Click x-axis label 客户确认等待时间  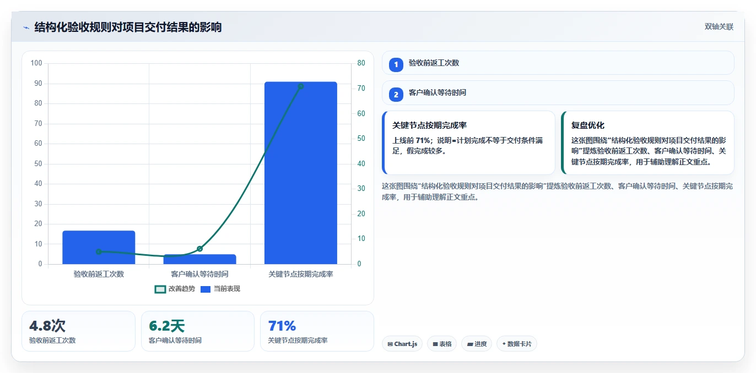point(199,273)
